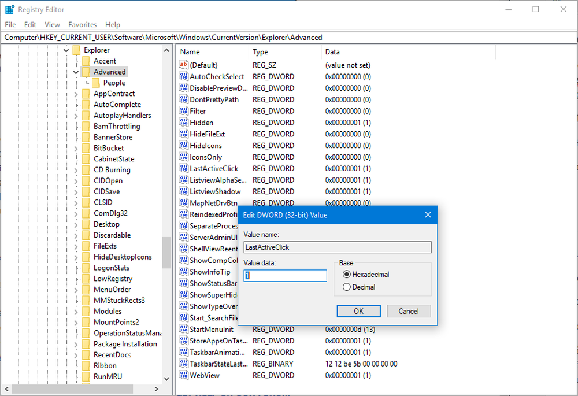Confirm the DWORD edit with OK
The height and width of the screenshot is (396, 578).
coord(359,311)
